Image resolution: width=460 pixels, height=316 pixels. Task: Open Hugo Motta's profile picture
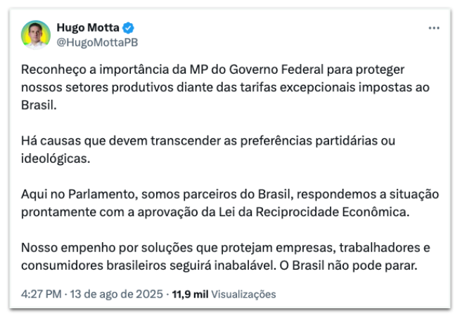coord(36,35)
